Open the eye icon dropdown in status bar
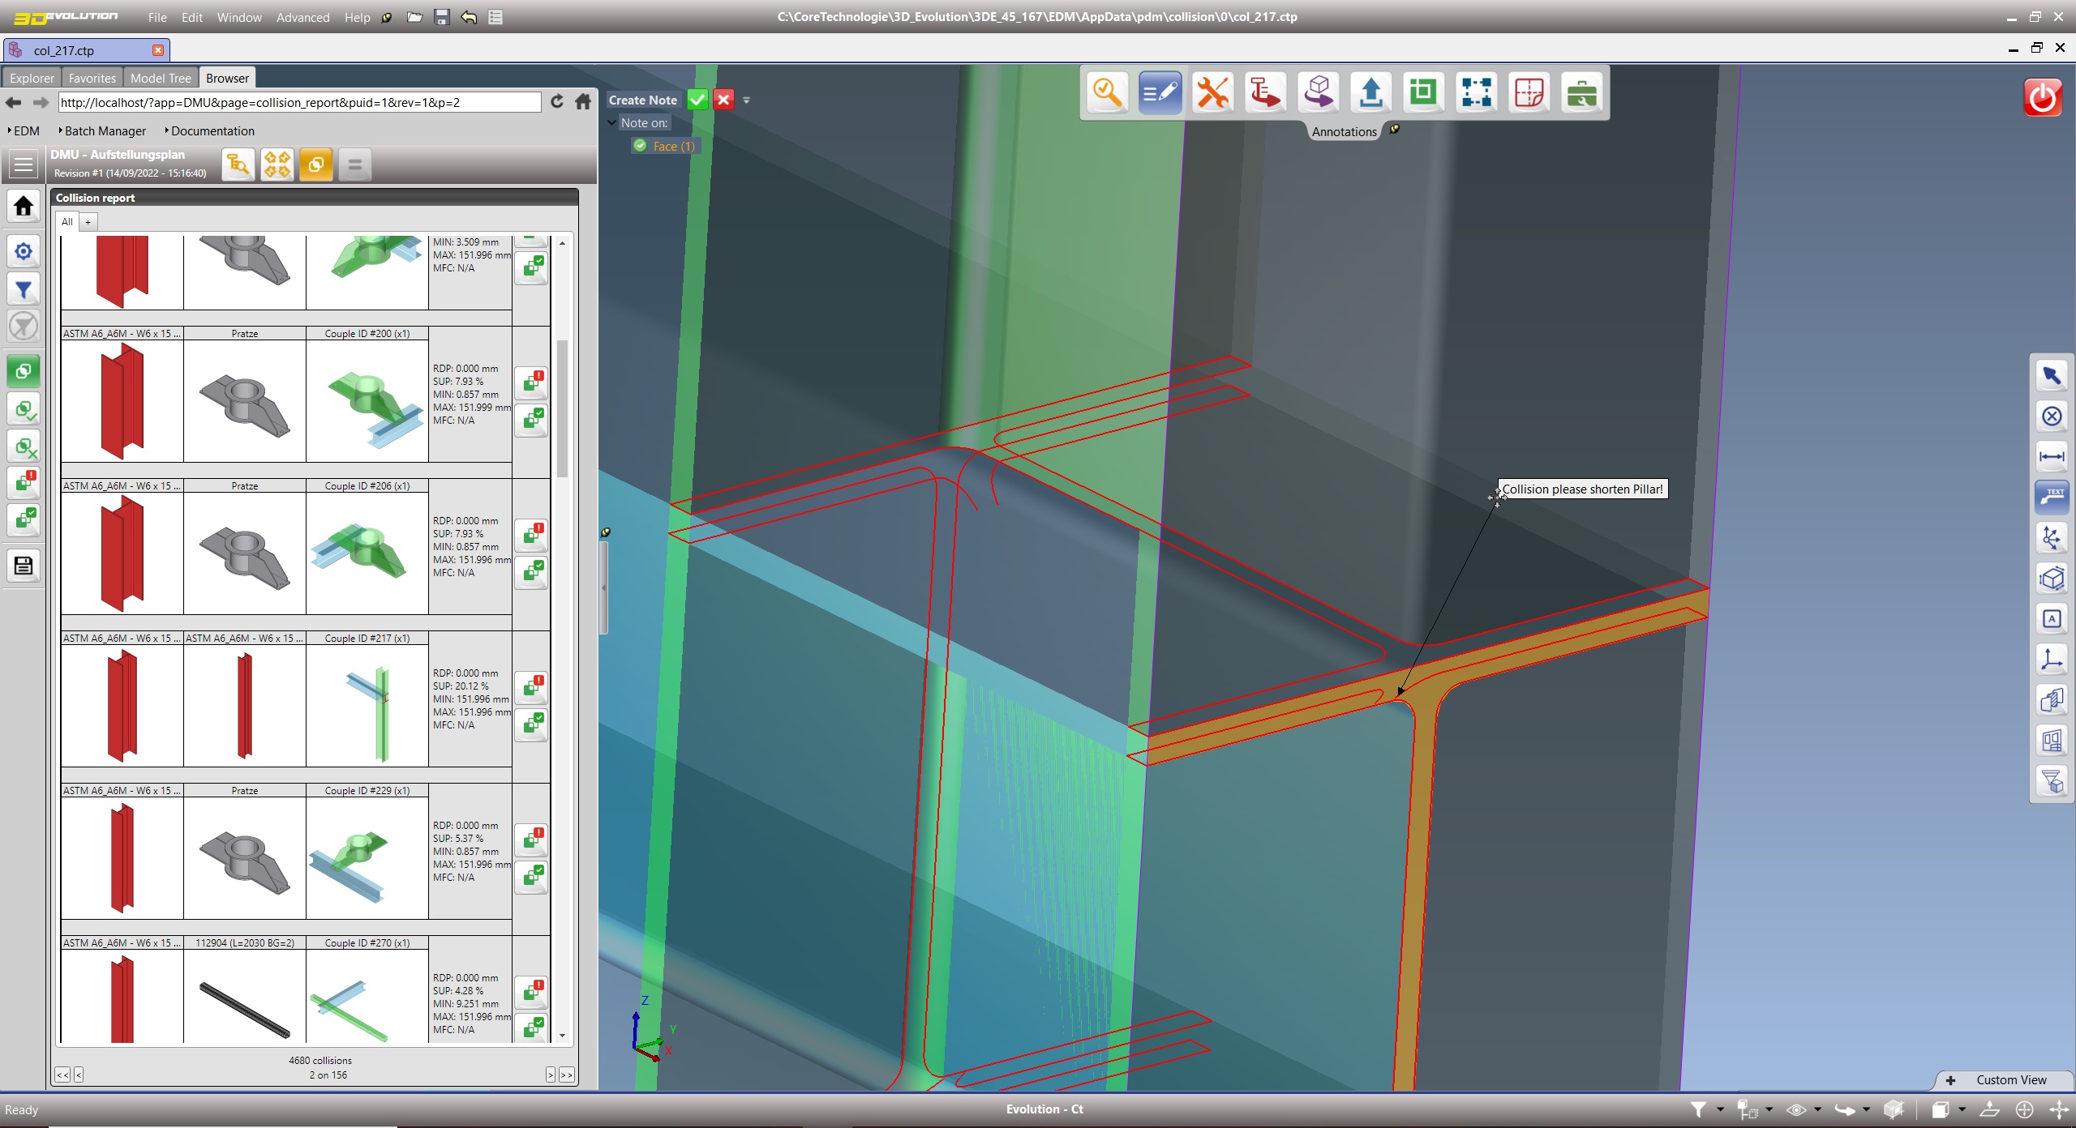 pos(1816,1109)
